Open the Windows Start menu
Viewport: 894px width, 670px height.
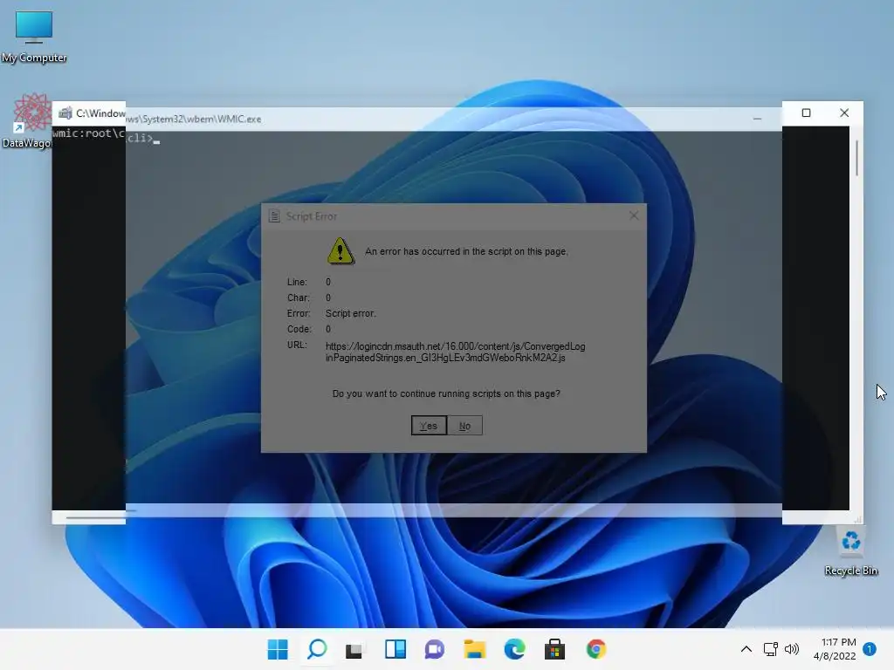coord(278,649)
